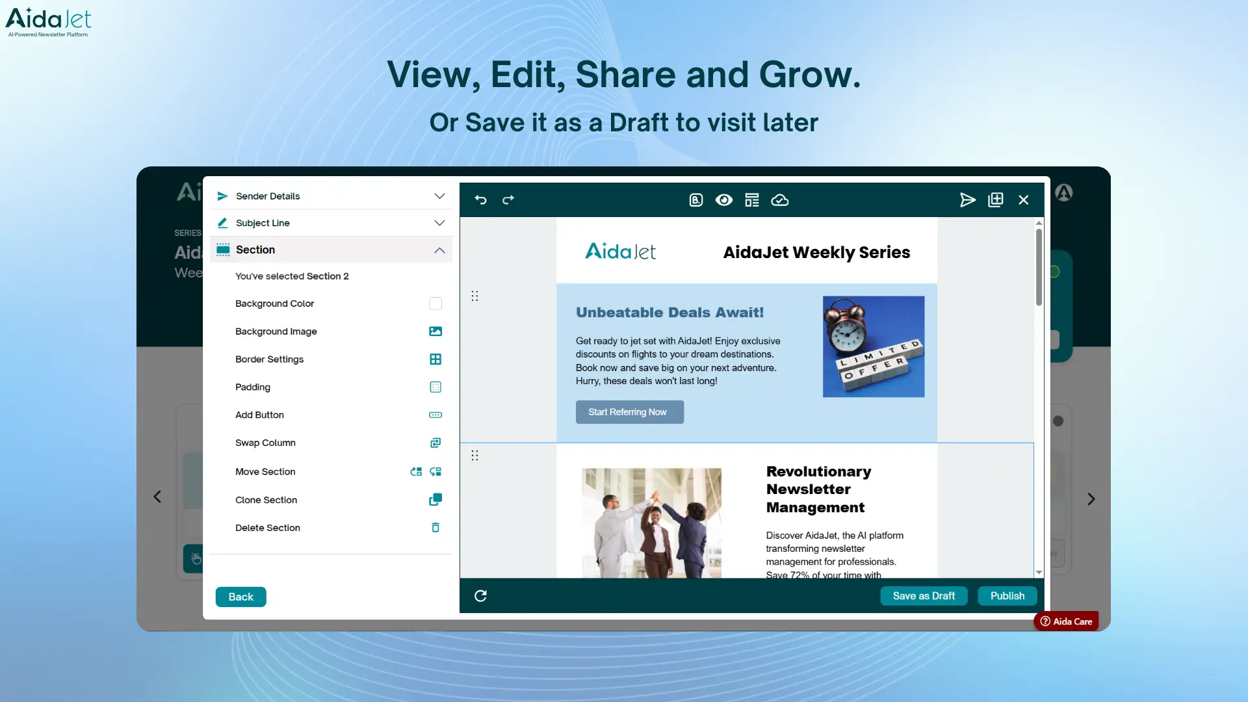Click the Background Color option label
Screen dimensions: 1248x702
coord(274,304)
